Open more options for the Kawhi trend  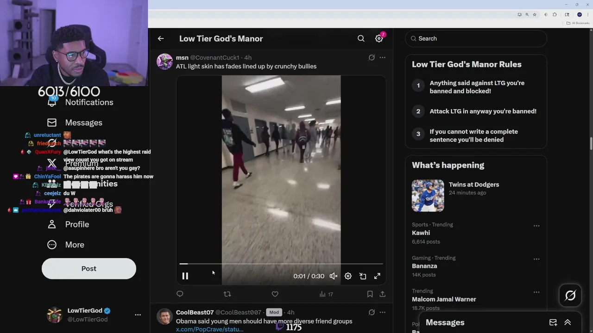(x=536, y=226)
